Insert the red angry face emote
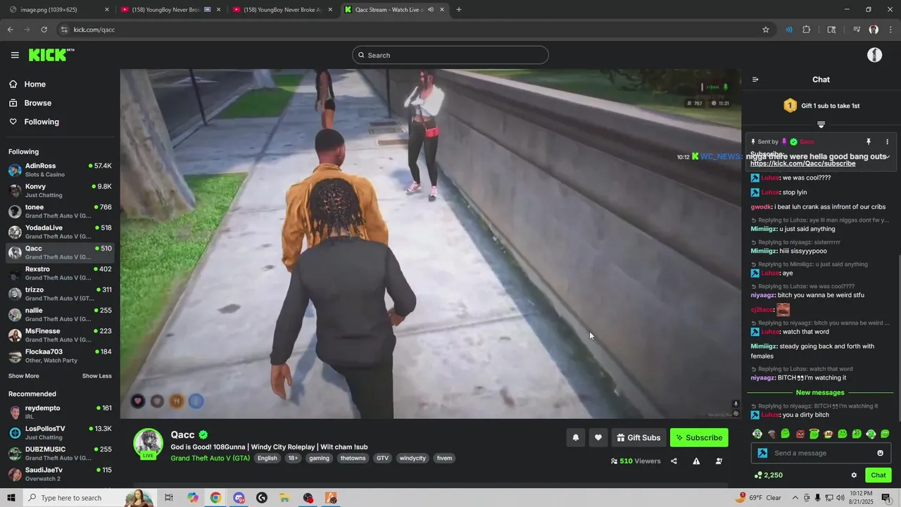Image resolution: width=901 pixels, height=507 pixels. pyautogui.click(x=800, y=434)
